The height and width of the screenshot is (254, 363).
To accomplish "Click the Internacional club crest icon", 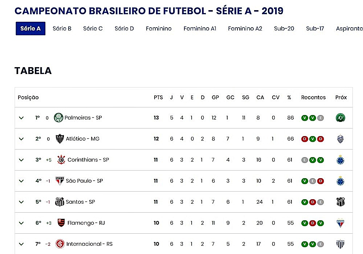I will [x=60, y=244].
